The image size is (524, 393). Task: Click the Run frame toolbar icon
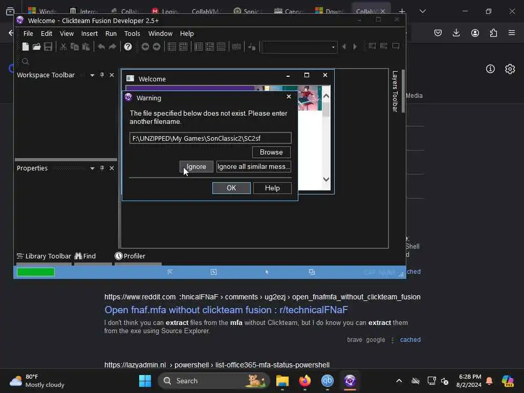tap(396, 46)
